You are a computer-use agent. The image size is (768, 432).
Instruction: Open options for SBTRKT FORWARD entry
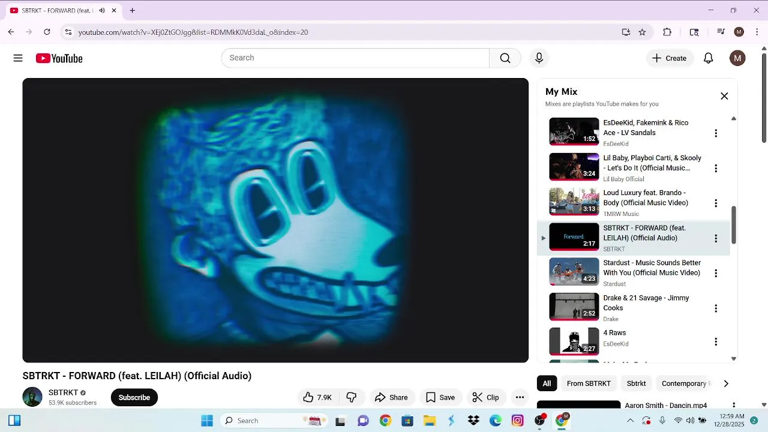715,238
